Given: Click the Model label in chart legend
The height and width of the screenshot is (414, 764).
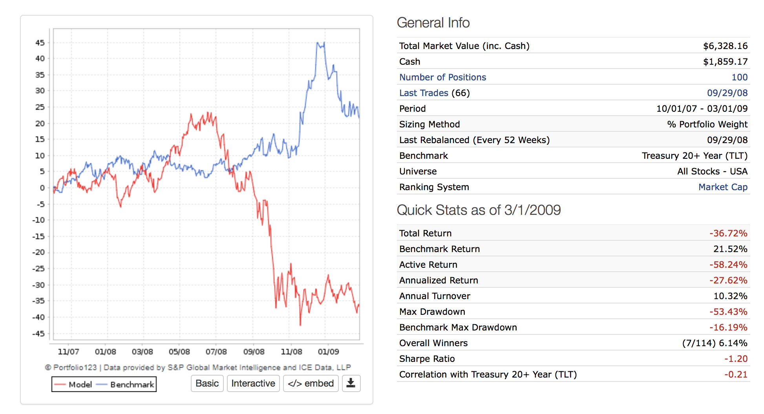Looking at the screenshot, I should (x=80, y=385).
